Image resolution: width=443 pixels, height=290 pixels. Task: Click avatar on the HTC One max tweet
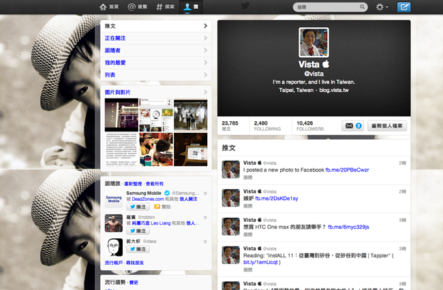tap(230, 227)
